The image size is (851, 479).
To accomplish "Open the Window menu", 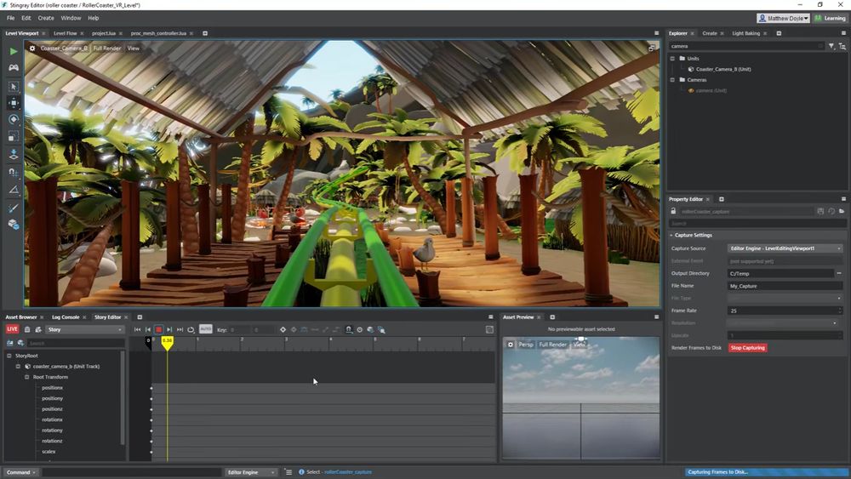I will click(x=71, y=18).
